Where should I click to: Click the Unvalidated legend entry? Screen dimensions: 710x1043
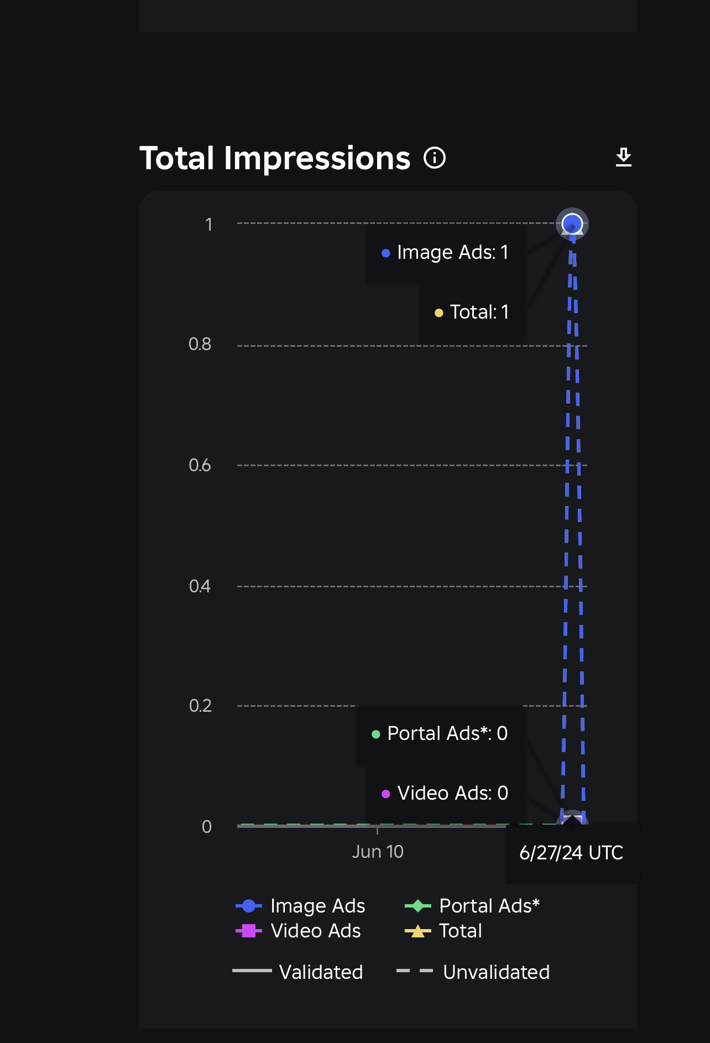[x=495, y=972]
